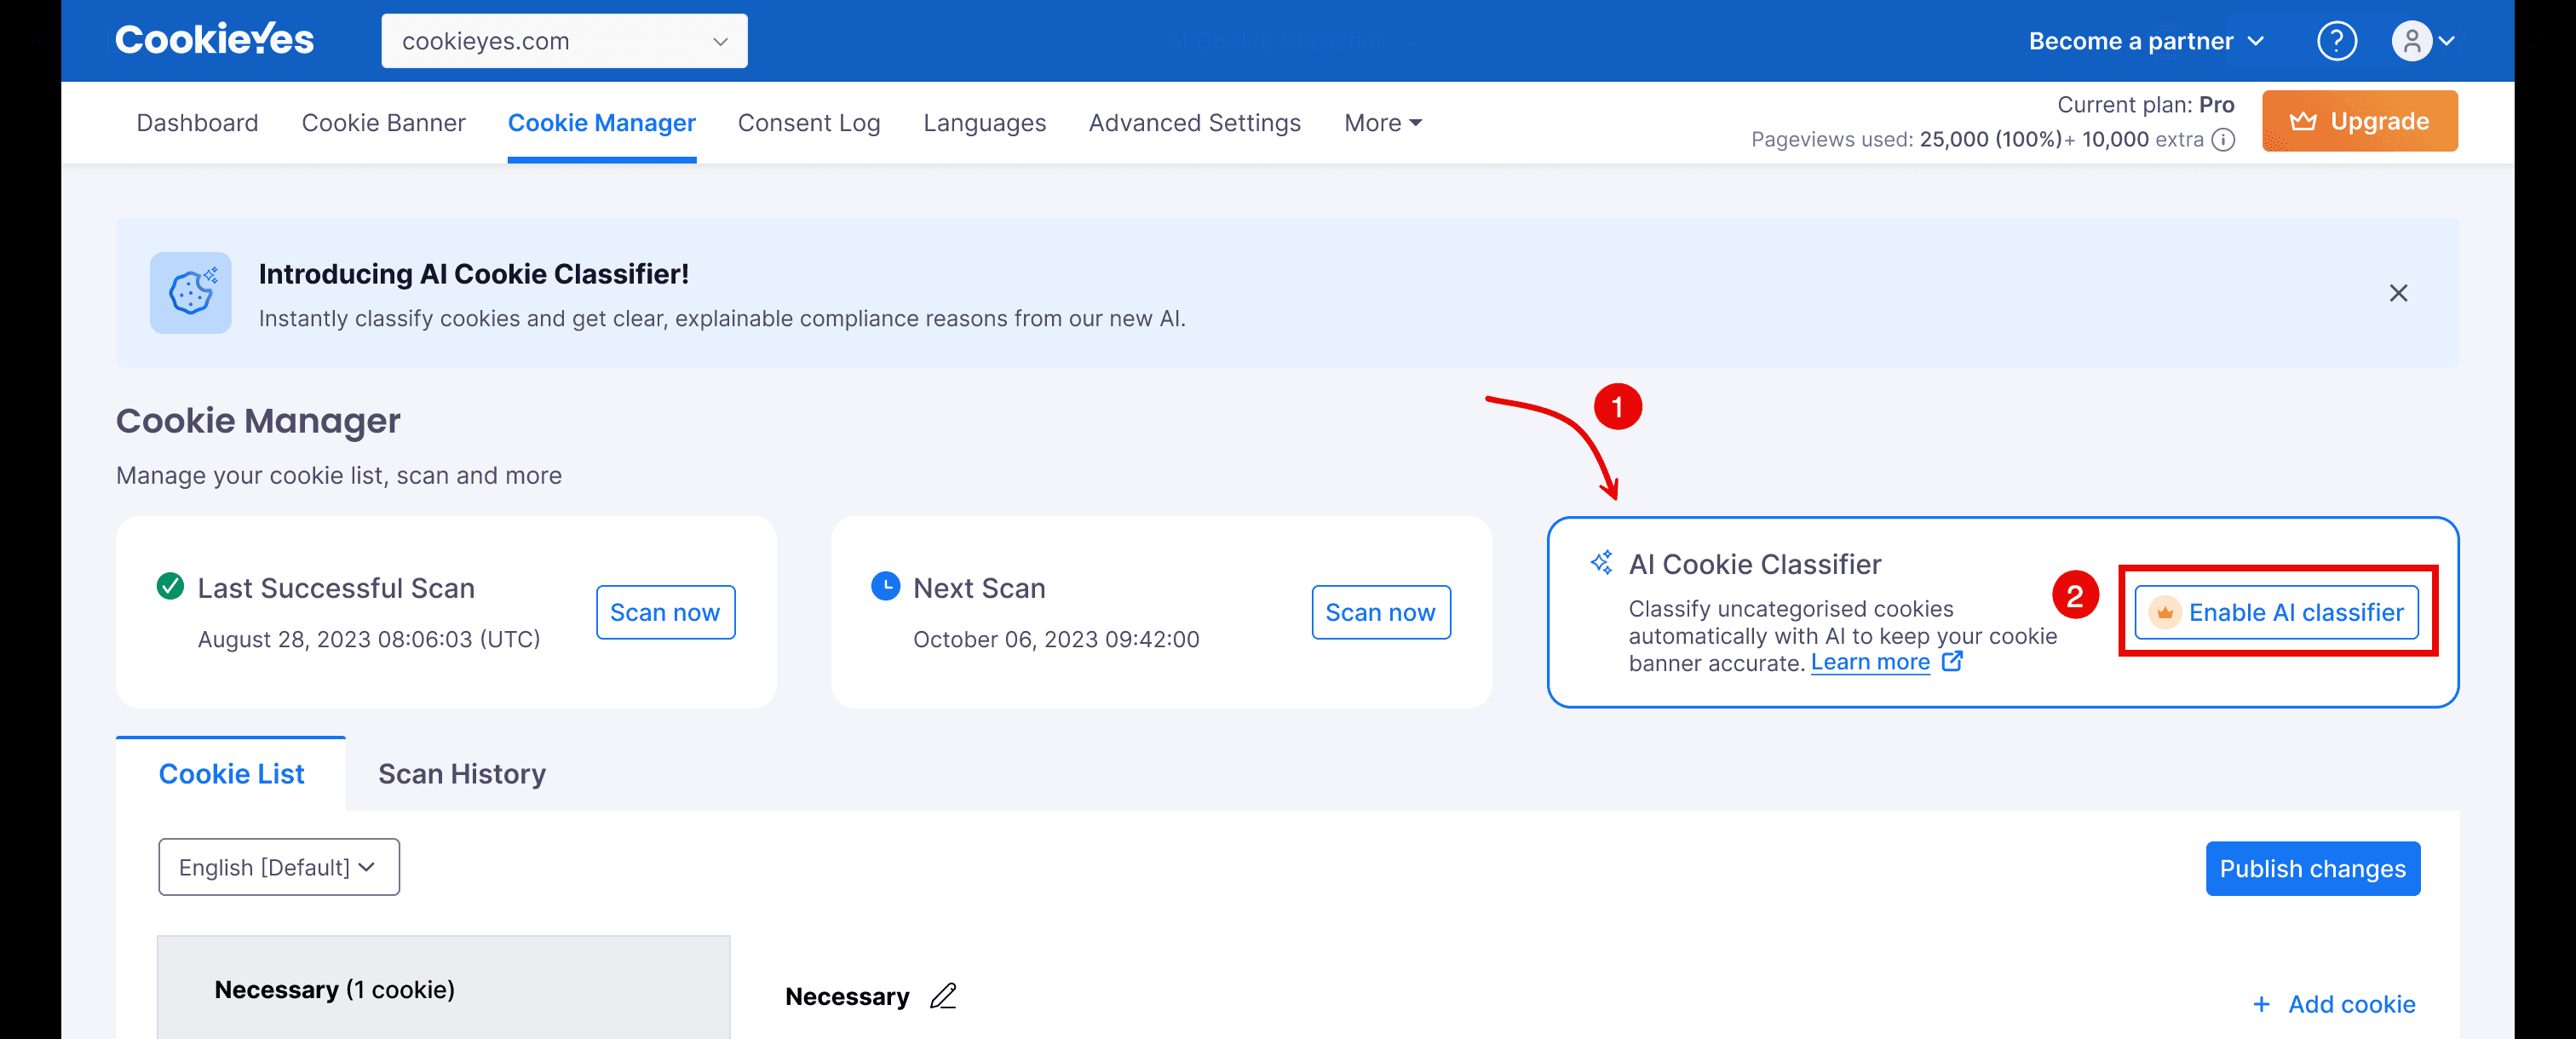Image resolution: width=2576 pixels, height=1039 pixels.
Task: Open the Consent Log tab
Action: coord(808,123)
